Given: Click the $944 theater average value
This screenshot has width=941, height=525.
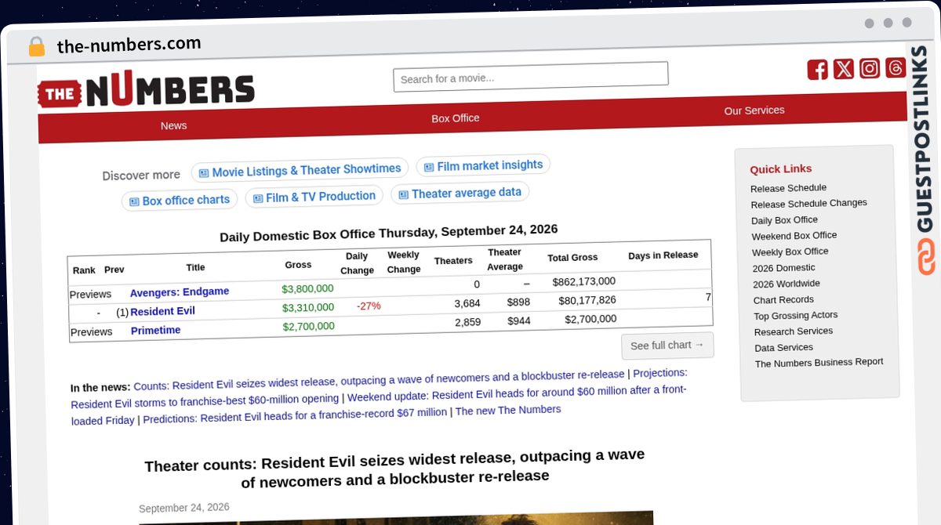Looking at the screenshot, I should 519,320.
